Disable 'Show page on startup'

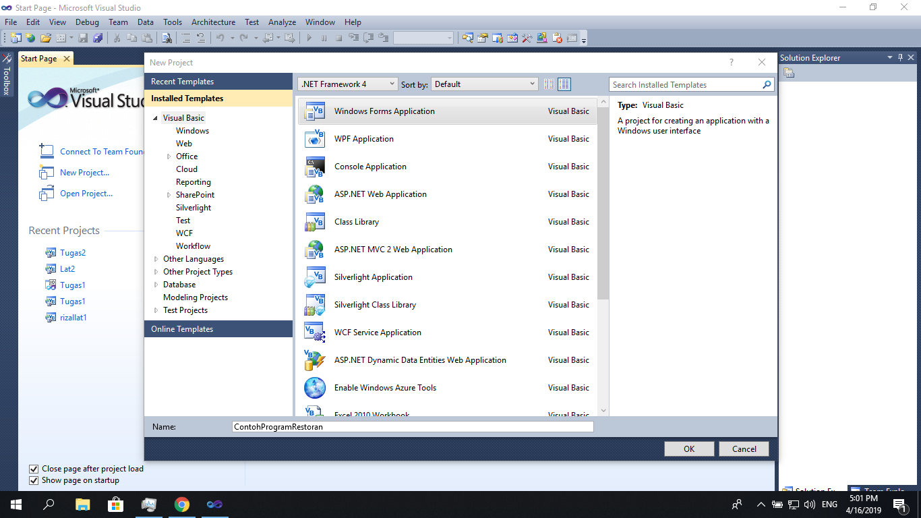(34, 480)
